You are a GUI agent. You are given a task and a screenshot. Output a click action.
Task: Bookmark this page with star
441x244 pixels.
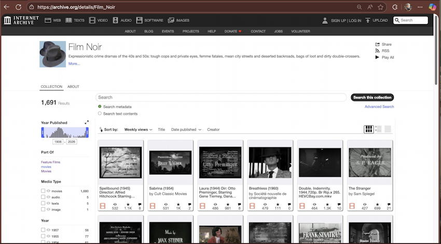tap(380, 7)
